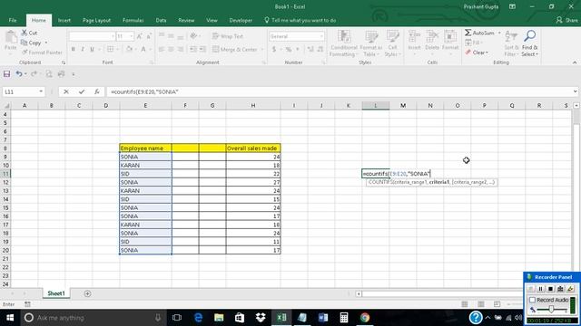
Task: Open Find & Select magnifier
Action: pyautogui.click(x=530, y=43)
